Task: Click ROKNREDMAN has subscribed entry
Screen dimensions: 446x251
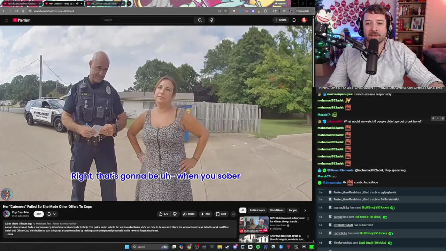Action: tap(353, 225)
